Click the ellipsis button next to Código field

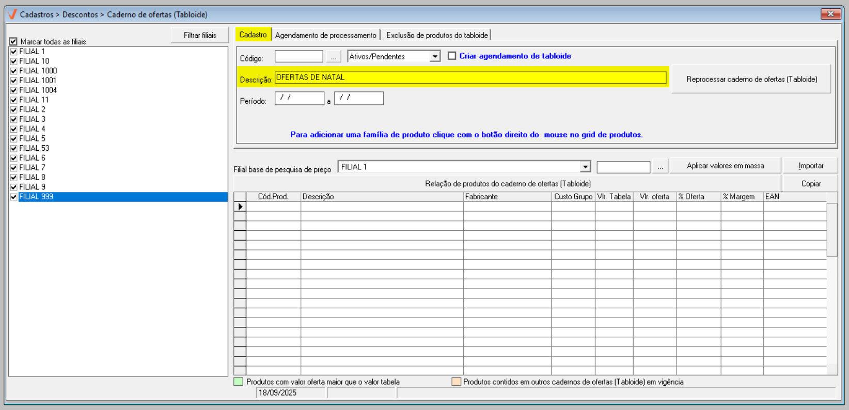pos(334,57)
